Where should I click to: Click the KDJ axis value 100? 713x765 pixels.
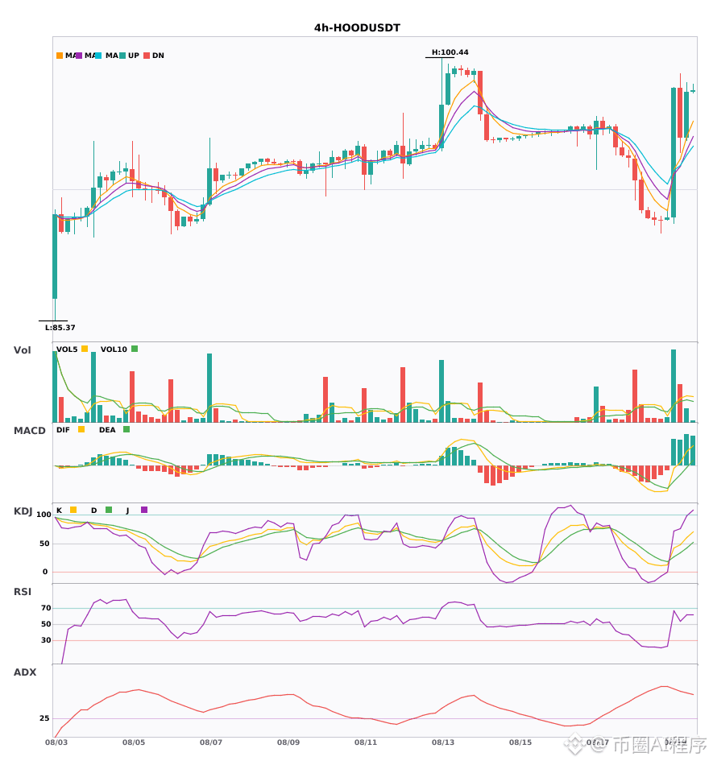point(44,515)
